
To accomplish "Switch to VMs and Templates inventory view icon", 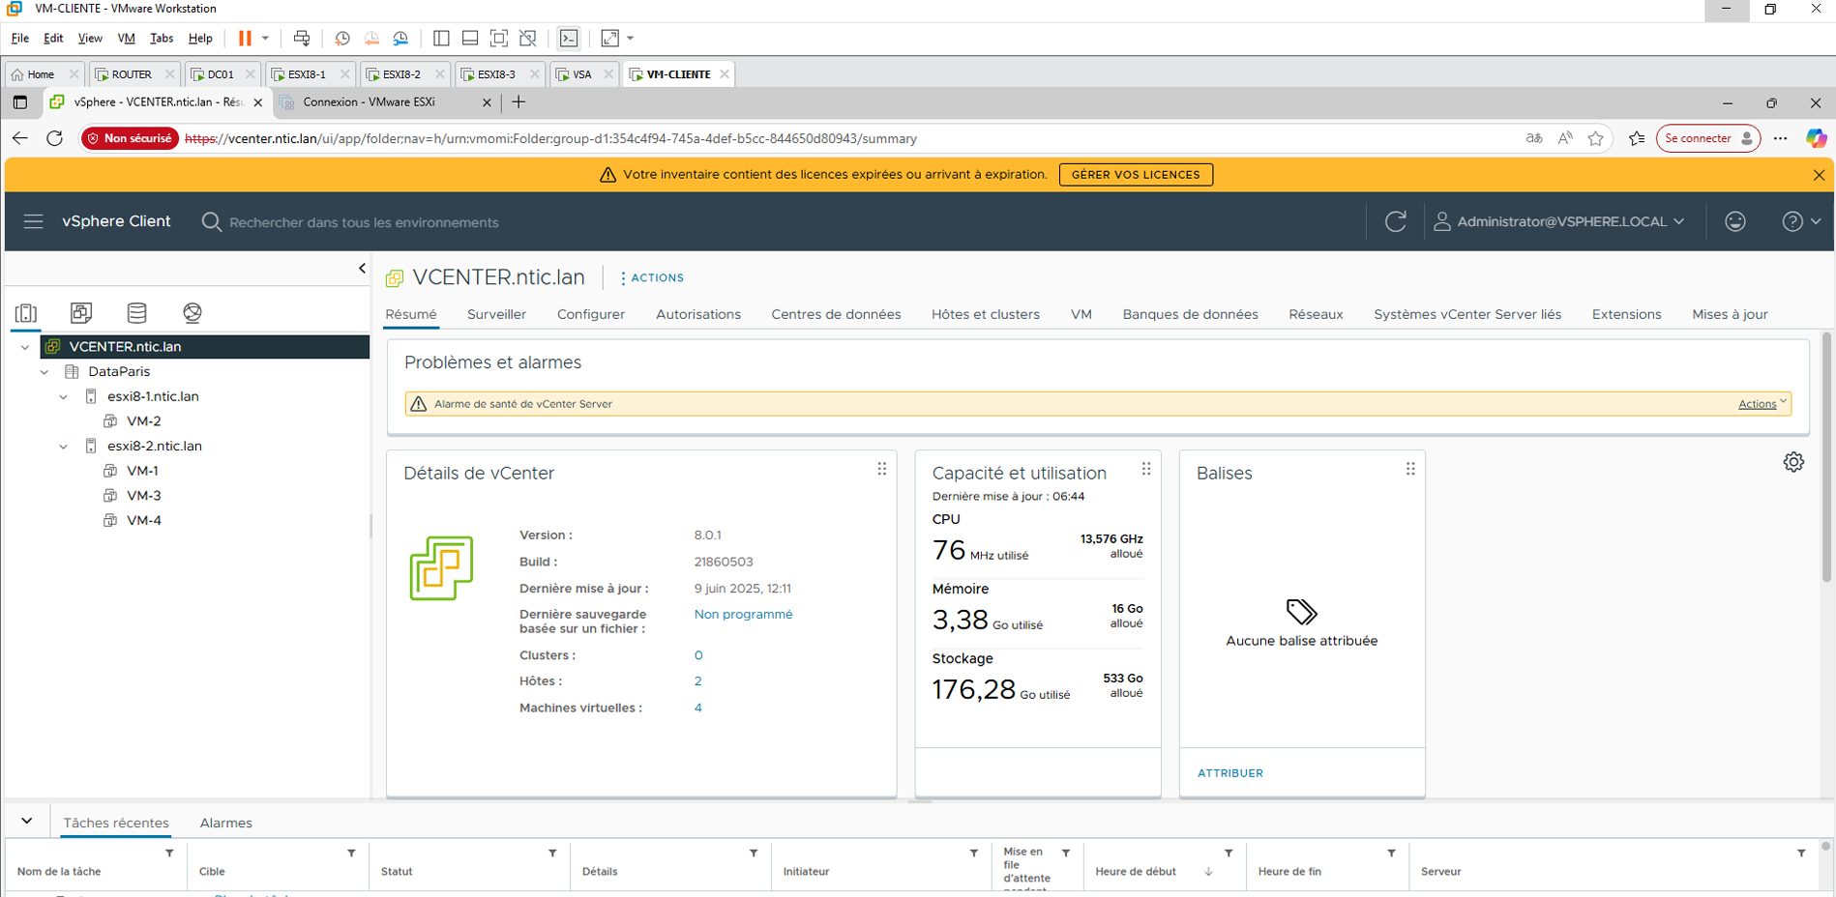I will 81,312.
